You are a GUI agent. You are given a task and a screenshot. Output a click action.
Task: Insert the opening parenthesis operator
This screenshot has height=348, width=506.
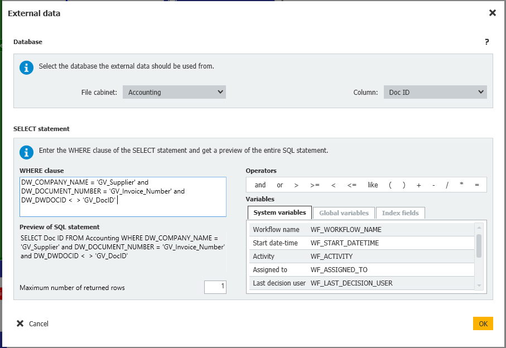tap(390, 185)
